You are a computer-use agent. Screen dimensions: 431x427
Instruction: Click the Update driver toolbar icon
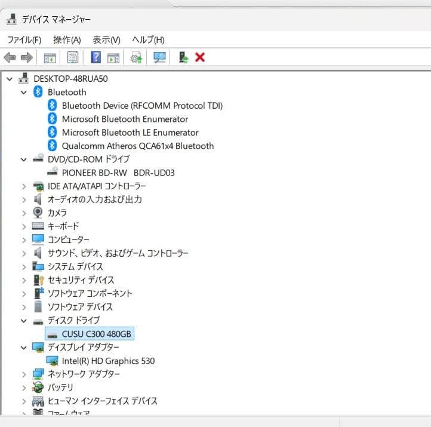pyautogui.click(x=136, y=58)
